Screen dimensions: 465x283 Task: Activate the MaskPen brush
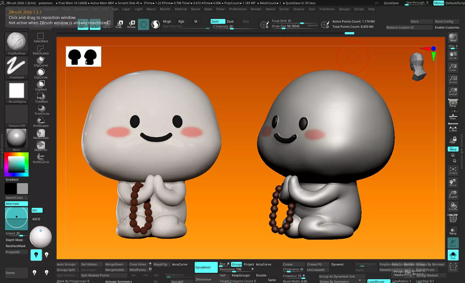point(41,146)
